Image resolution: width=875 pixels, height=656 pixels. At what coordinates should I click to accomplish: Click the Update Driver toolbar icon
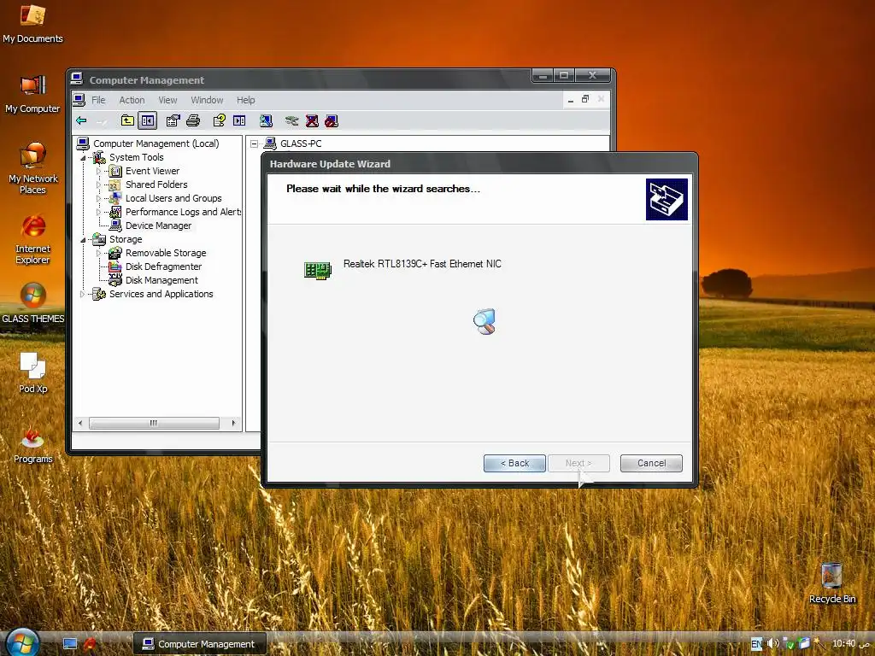pos(291,120)
